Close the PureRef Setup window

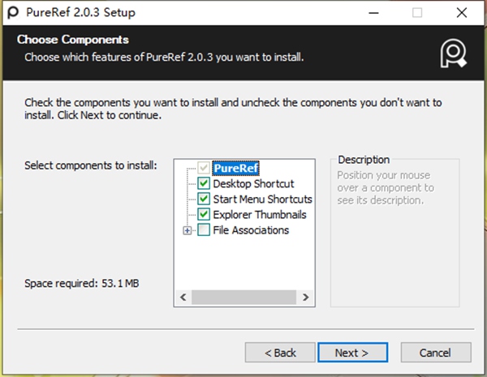461,12
